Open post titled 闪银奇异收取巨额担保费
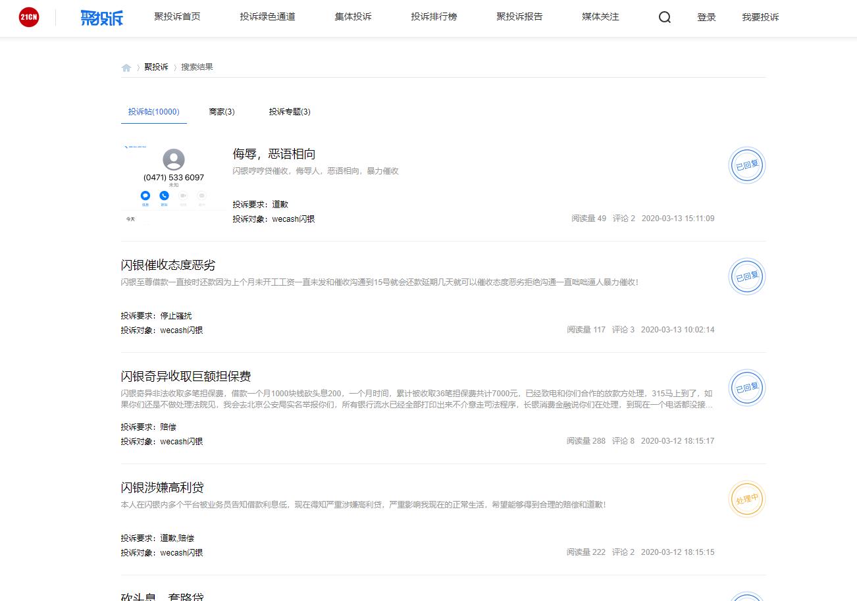Viewport: 857px width, 601px height. pyautogui.click(x=186, y=377)
